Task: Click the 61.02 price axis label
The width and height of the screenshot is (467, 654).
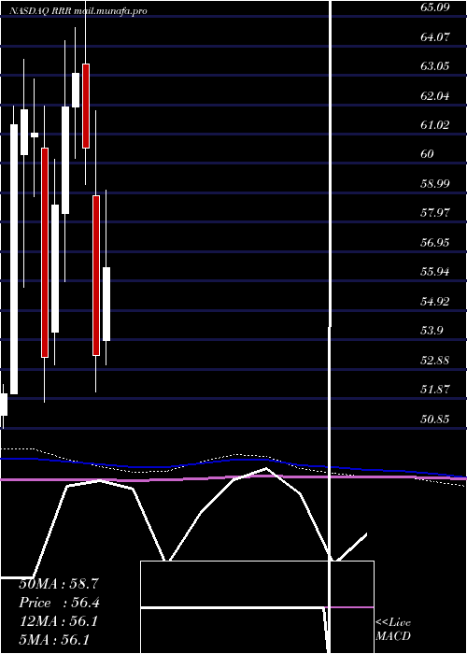Action: tap(435, 124)
